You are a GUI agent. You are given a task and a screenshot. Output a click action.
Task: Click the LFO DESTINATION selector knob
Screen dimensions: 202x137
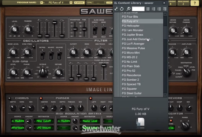pos(186,73)
